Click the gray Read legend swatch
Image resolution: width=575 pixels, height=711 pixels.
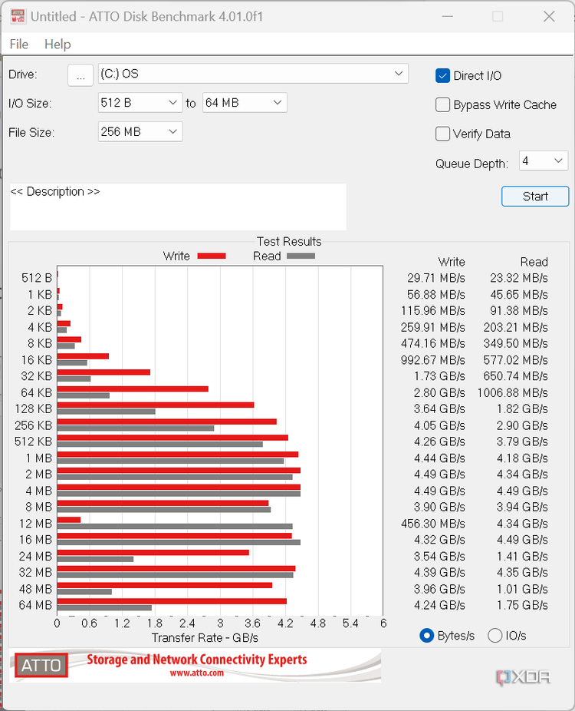[301, 256]
